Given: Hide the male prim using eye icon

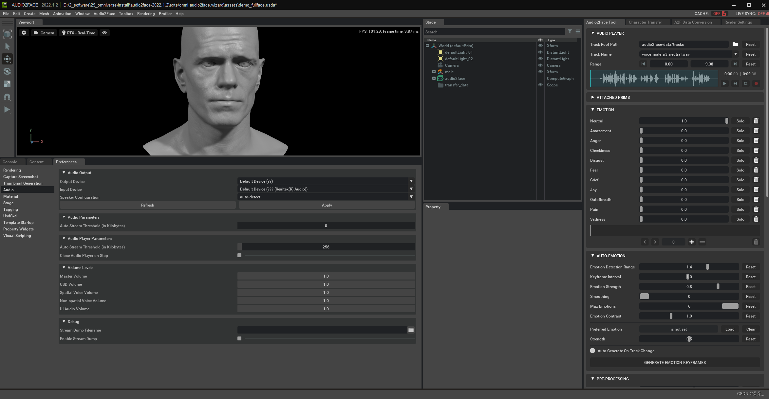Looking at the screenshot, I should [x=540, y=72].
